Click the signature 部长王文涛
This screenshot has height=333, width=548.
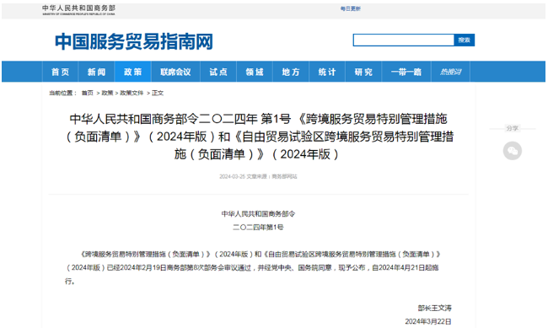pyautogui.click(x=435, y=308)
